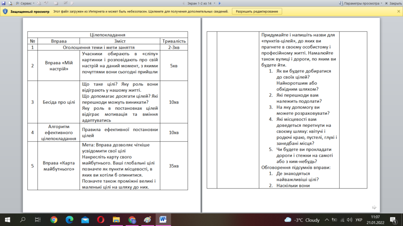Go to the next screen arrow
403x226 pixels.
220,3
